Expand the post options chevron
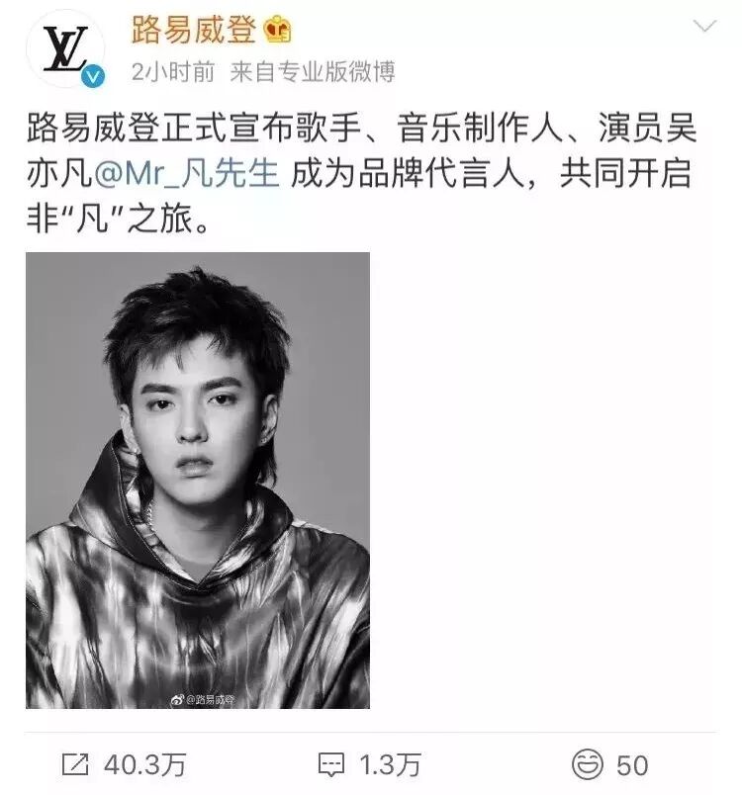The width and height of the screenshot is (742, 795). pyautogui.click(x=704, y=26)
